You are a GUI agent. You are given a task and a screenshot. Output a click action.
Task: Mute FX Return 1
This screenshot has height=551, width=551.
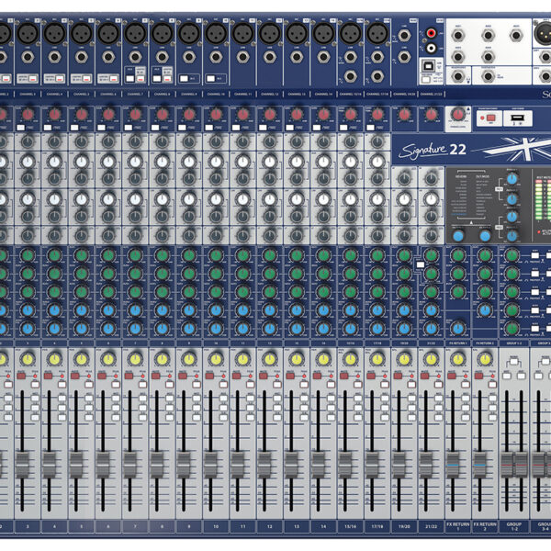(452, 376)
